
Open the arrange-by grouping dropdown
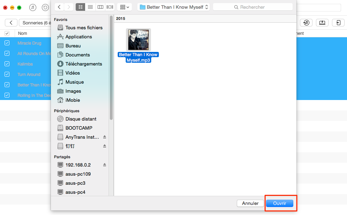125,7
